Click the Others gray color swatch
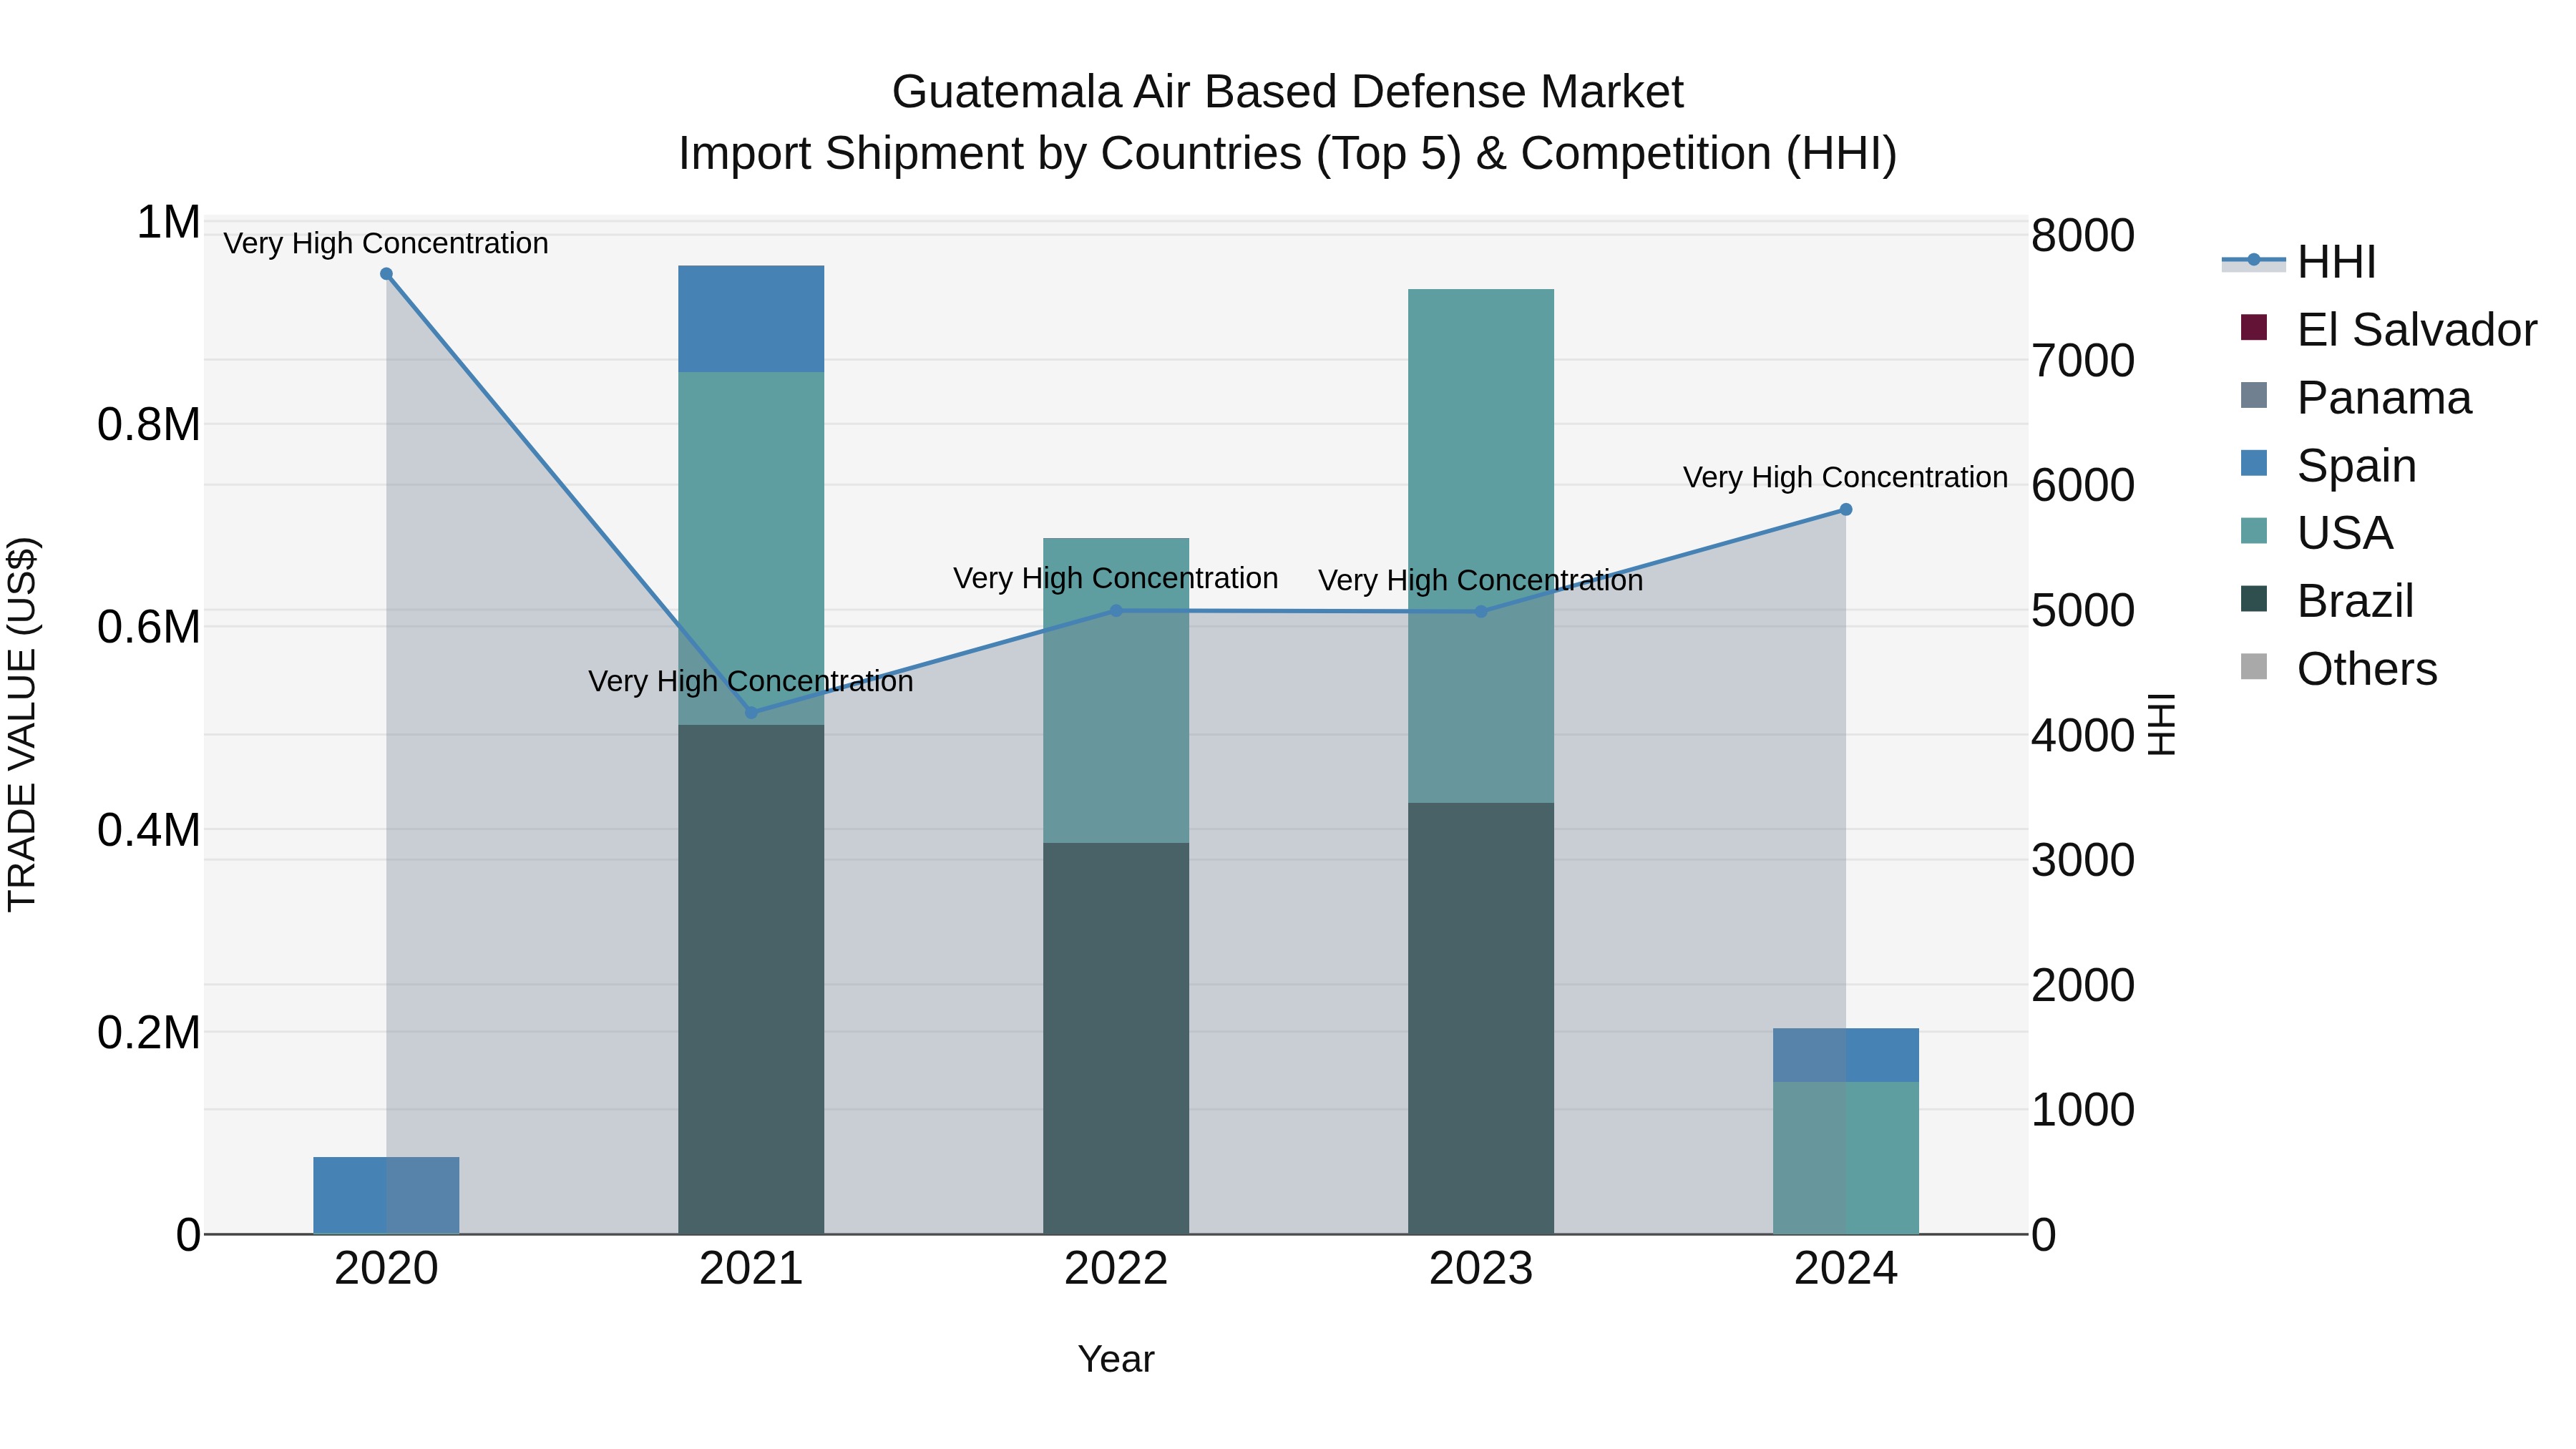 click(x=2254, y=666)
